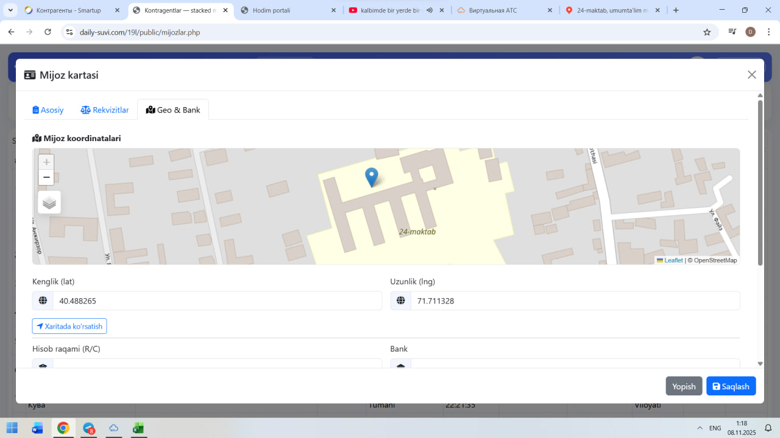
Task: Show hidden system tray icons
Action: click(x=698, y=428)
